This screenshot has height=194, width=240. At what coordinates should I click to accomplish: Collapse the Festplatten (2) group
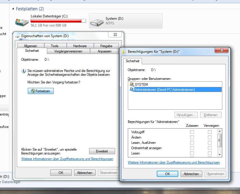13,9
